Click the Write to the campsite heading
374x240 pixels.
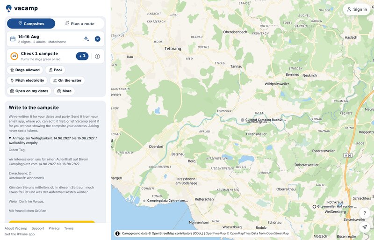[34, 108]
